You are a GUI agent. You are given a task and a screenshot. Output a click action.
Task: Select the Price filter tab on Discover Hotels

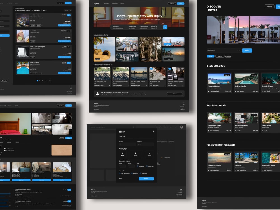[211, 56]
